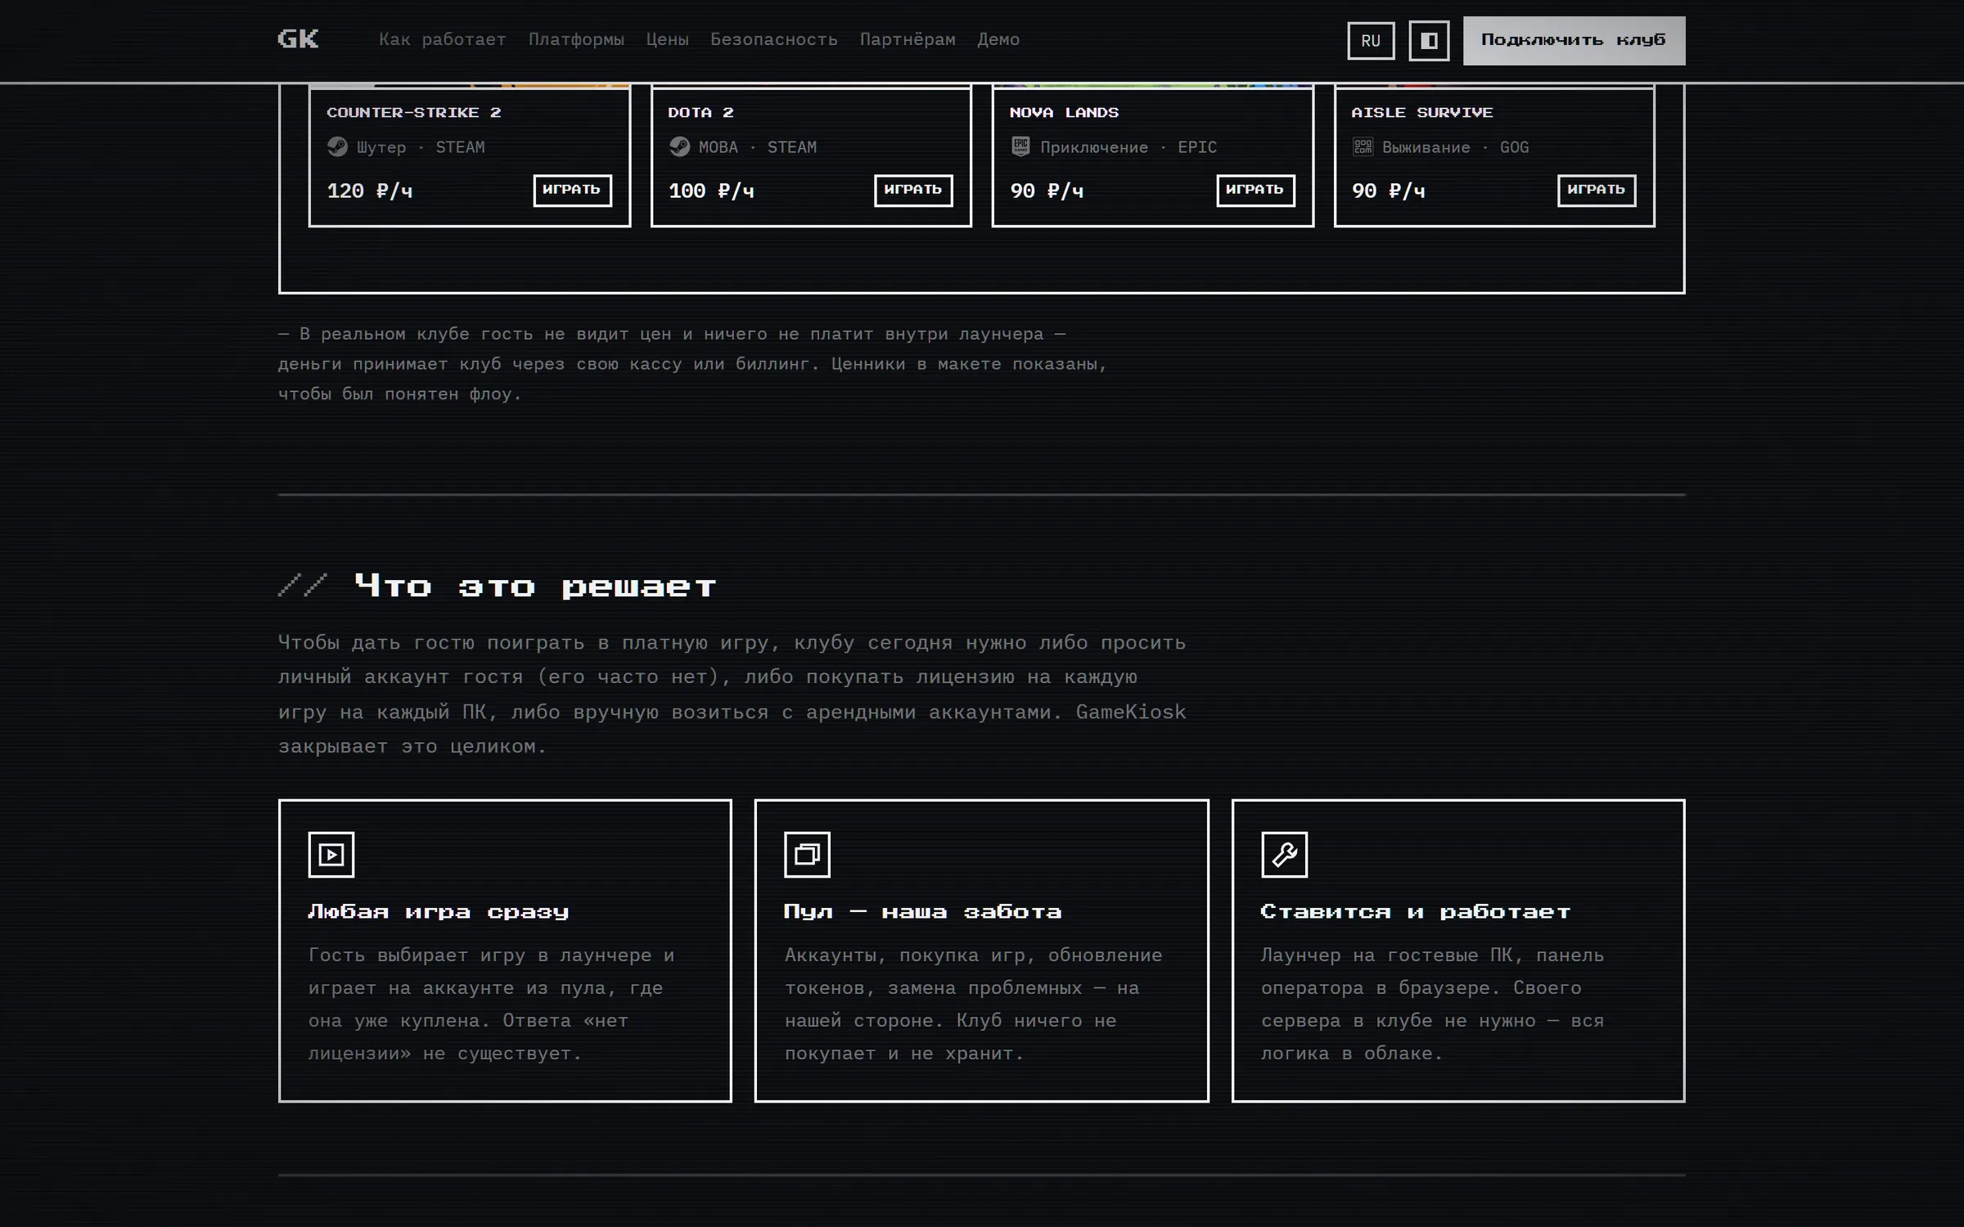Click the Любая игра сразу card title
Viewport: 1964px width, 1227px height.
coord(439,911)
